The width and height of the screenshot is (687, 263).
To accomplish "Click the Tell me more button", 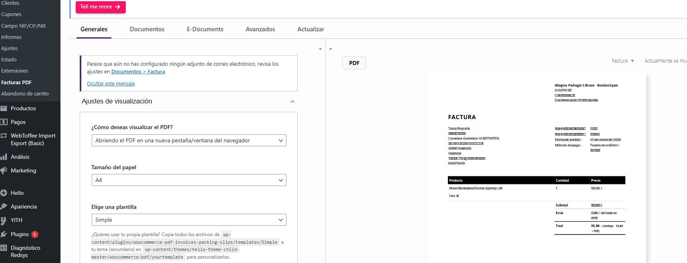I will pos(101,7).
